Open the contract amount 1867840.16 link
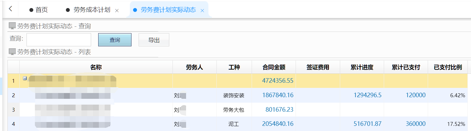Viewport: 471px width, 131px height. (277, 95)
